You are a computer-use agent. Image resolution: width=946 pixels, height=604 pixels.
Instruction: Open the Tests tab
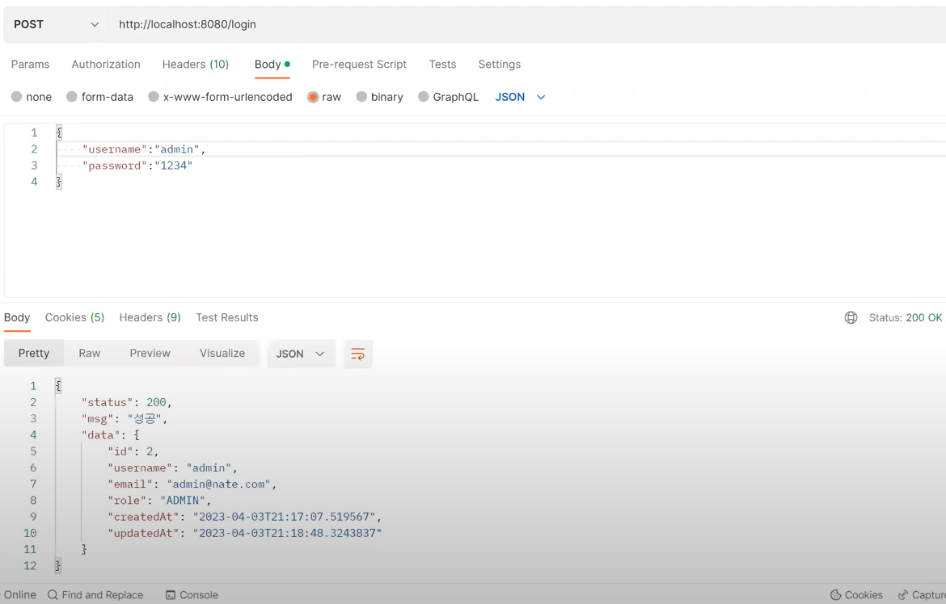tap(442, 65)
